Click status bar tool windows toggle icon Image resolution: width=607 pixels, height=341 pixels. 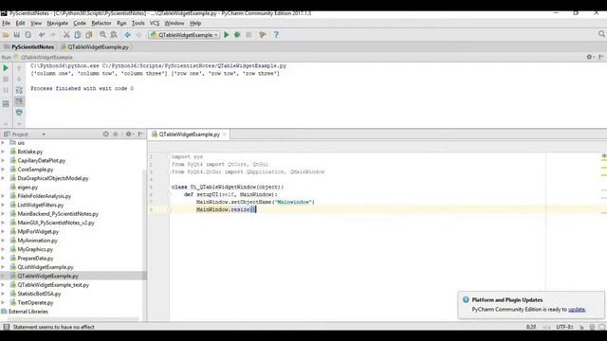(x=7, y=327)
